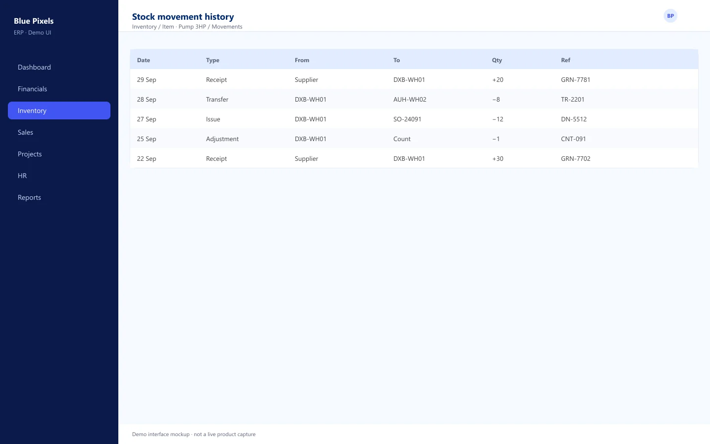Click the +20 quantity value
710x444 pixels.
(x=497, y=79)
